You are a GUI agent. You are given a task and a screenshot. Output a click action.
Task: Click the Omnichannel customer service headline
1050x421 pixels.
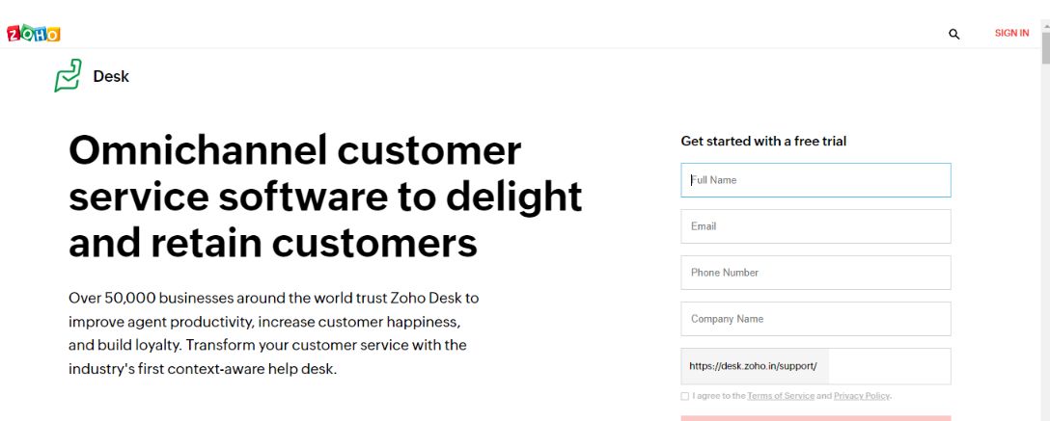coord(325,197)
